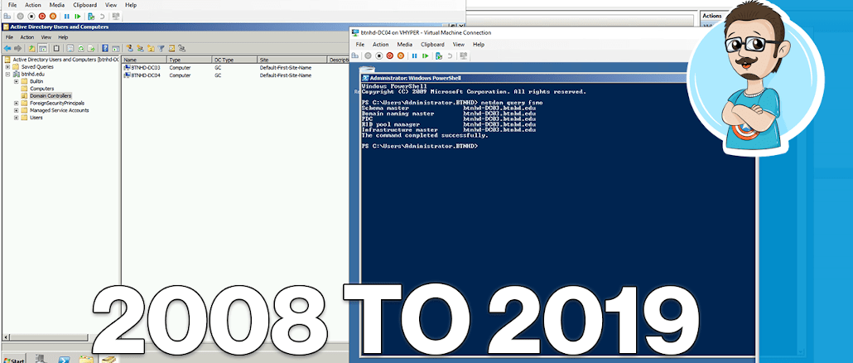Shut down the background VM using red icon
The width and height of the screenshot is (853, 363).
tap(42, 17)
